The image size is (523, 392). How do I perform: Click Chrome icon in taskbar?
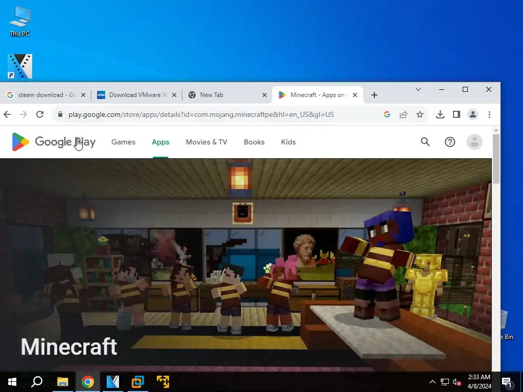tap(88, 382)
